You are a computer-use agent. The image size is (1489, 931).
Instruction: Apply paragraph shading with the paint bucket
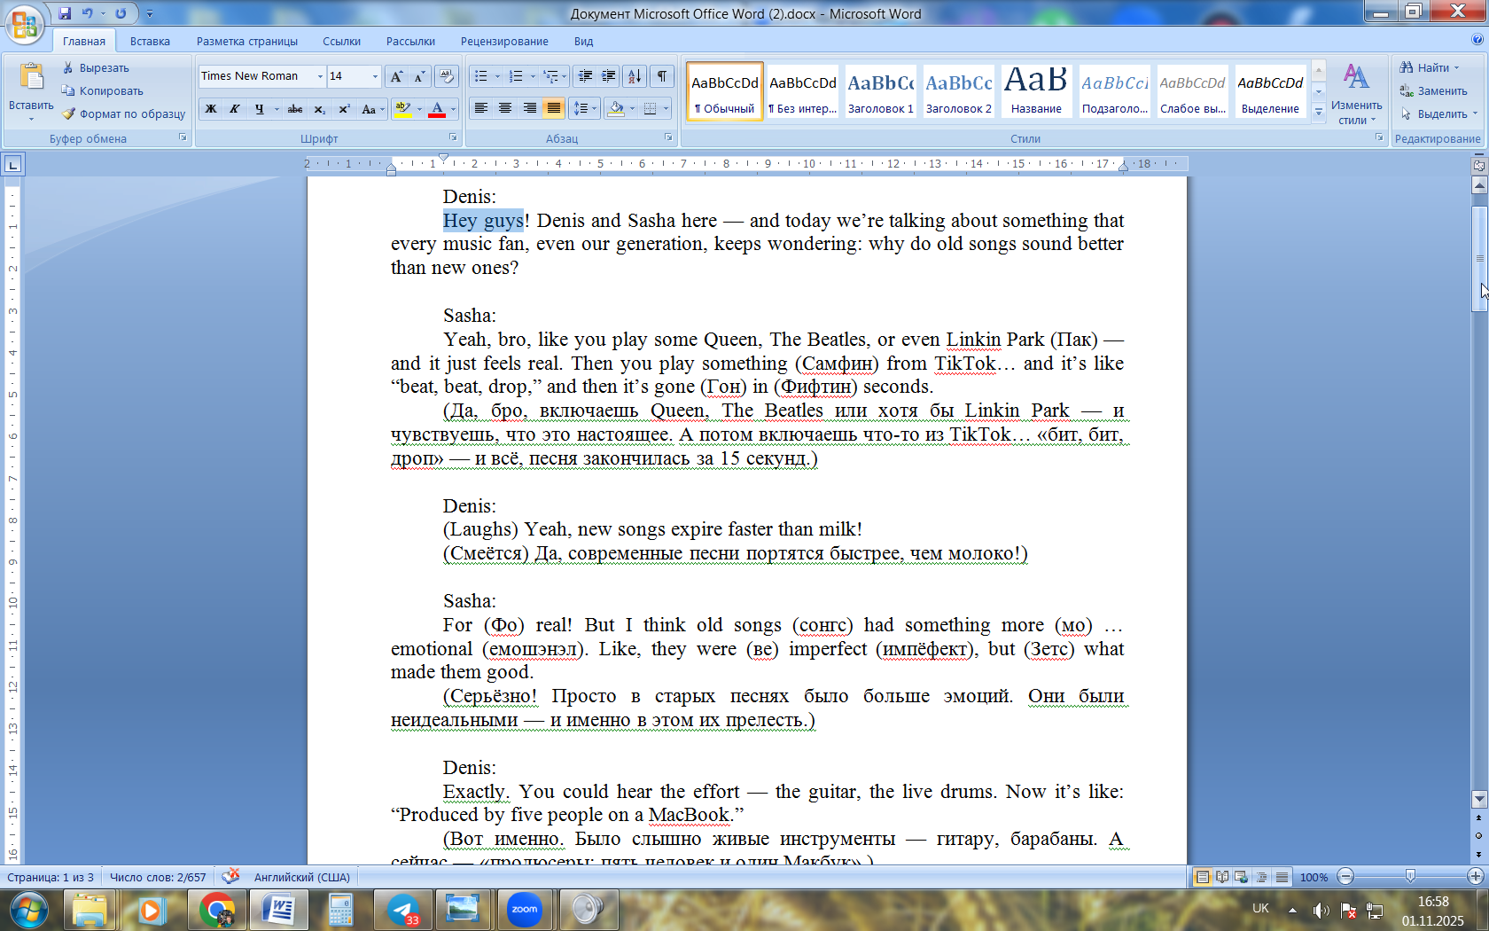pos(617,109)
